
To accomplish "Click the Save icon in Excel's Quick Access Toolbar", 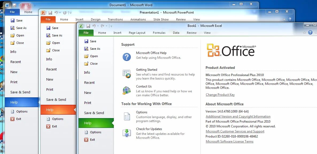I will click(x=88, y=26).
